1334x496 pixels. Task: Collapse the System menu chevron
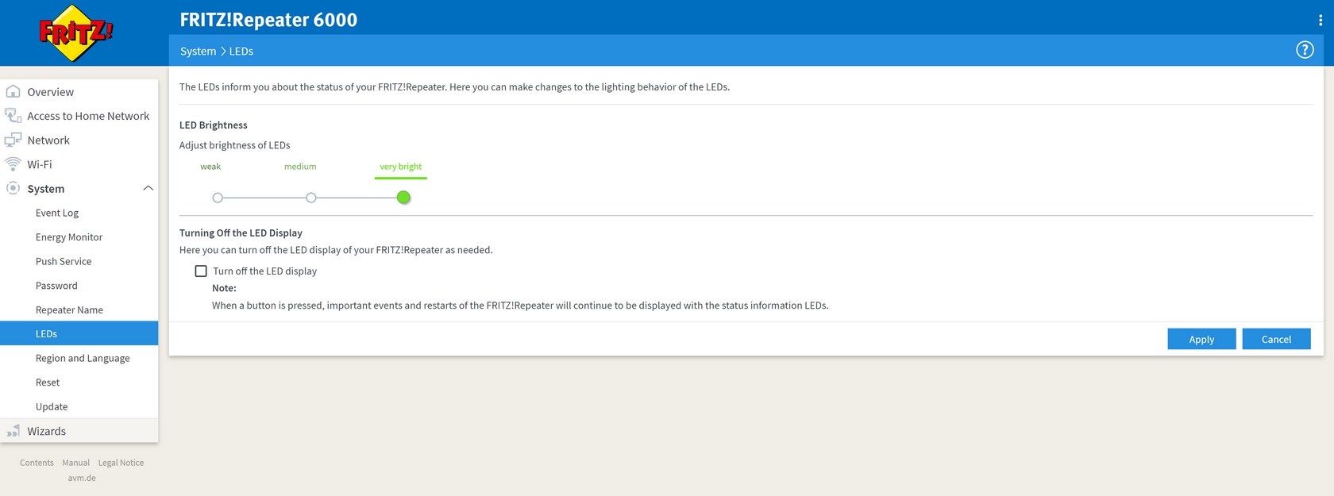pos(148,188)
